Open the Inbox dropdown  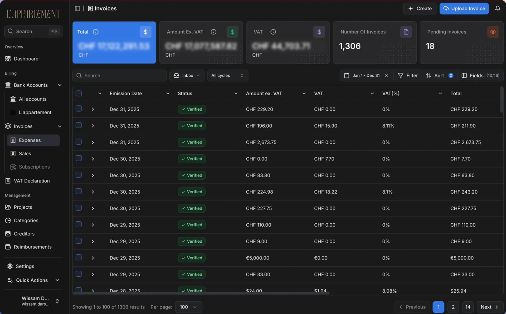[x=187, y=76]
